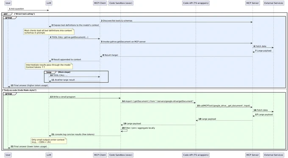Click message 10 'TOOL CALL: ...'

[x=59, y=75]
